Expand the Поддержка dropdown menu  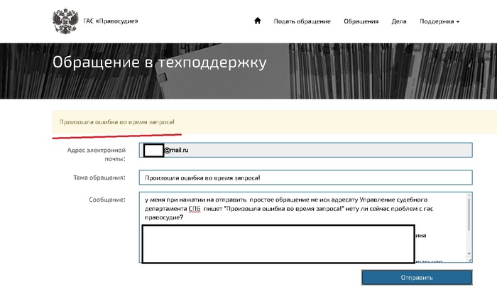(x=439, y=21)
